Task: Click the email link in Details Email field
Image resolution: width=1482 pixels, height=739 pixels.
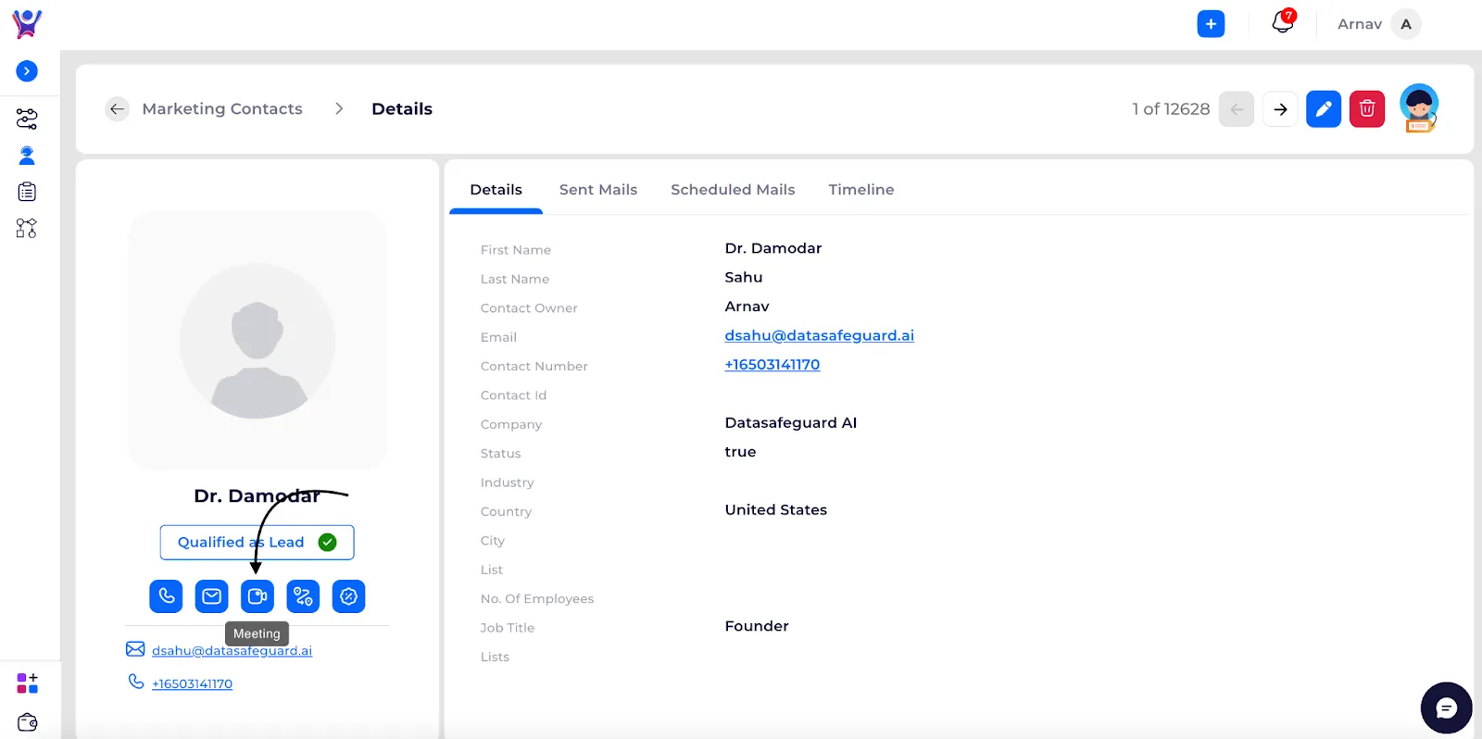Action: 819,335
